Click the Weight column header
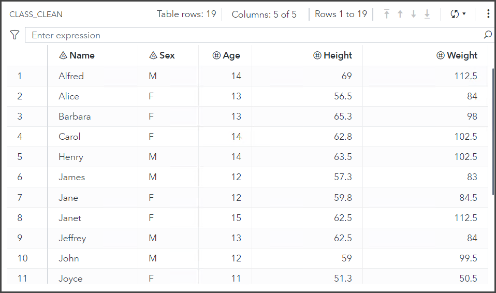 (462, 55)
